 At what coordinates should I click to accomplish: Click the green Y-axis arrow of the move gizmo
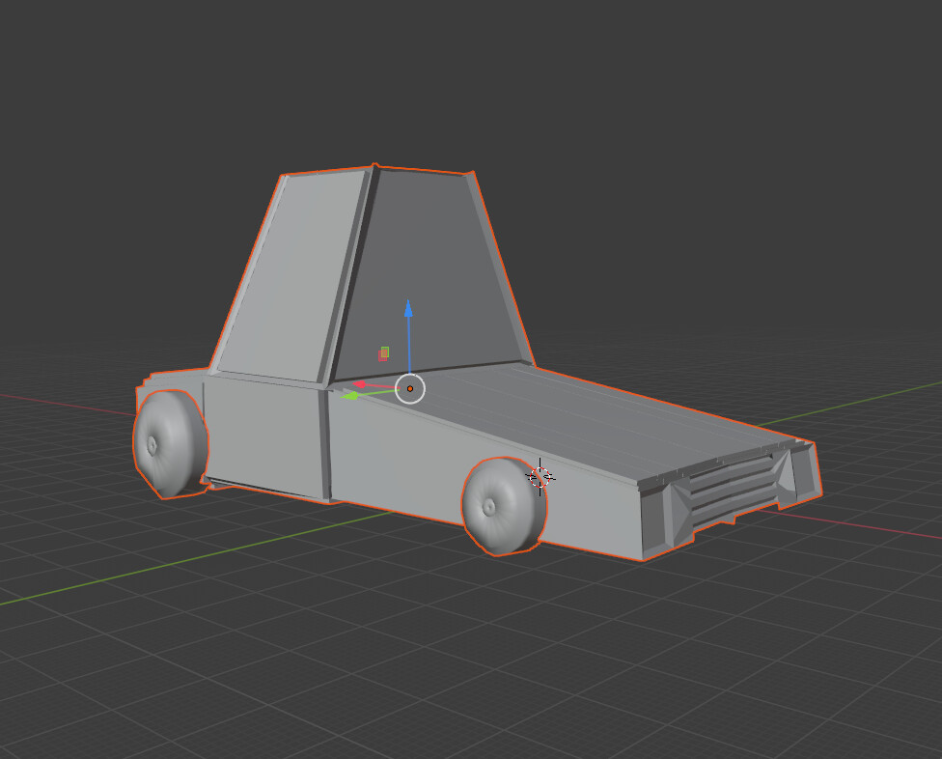(x=353, y=396)
